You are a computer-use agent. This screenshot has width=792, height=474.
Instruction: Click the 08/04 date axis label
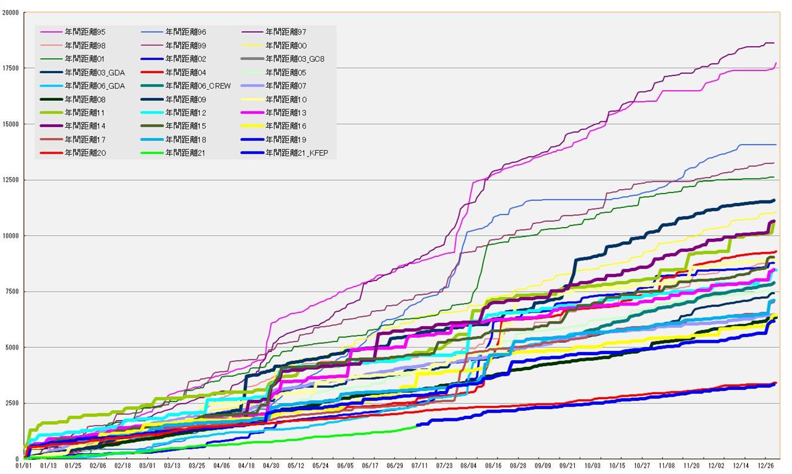pyautogui.click(x=469, y=465)
